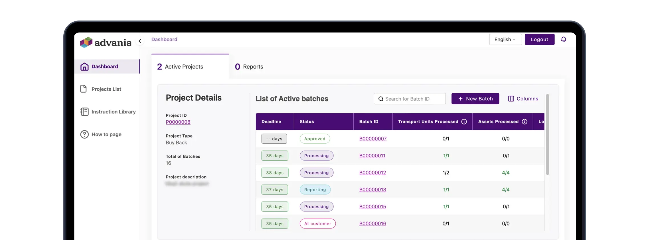Open batch B00000016
Image resolution: width=646 pixels, height=240 pixels.
point(372,223)
